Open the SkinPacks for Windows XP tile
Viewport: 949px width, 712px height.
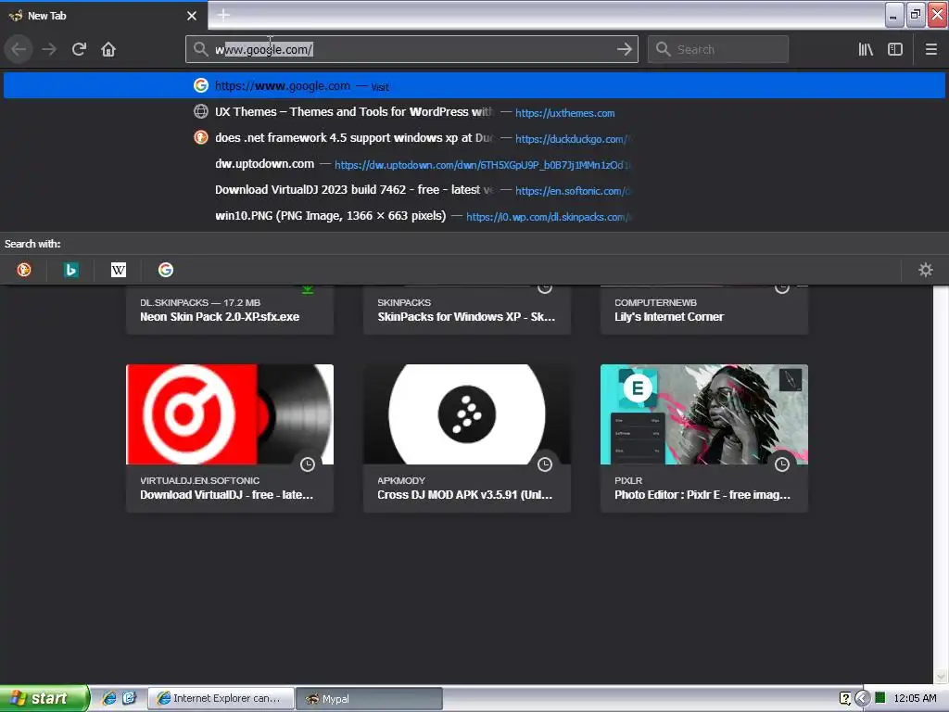click(x=467, y=310)
